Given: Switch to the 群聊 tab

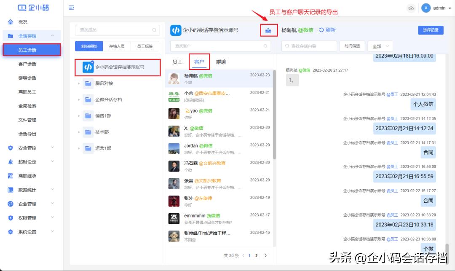Looking at the screenshot, I should click(x=221, y=61).
